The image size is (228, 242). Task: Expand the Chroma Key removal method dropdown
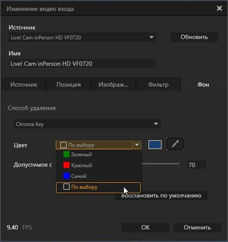[x=87, y=124]
